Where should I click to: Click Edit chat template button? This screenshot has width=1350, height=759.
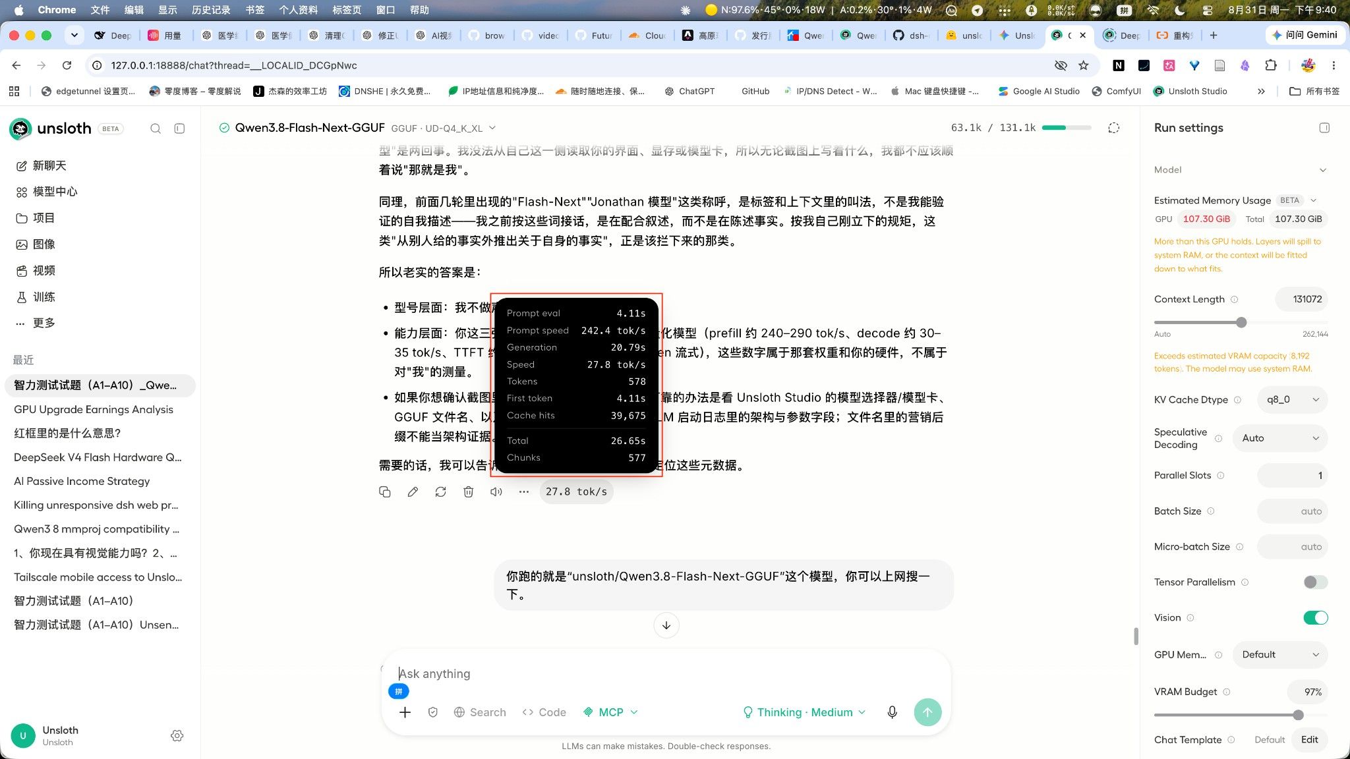1309,739
